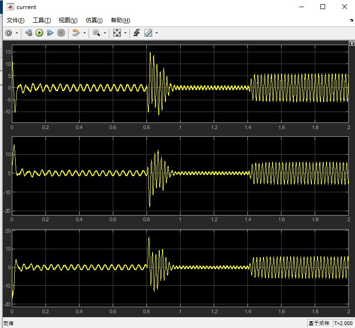Minimize the current scope window
Screen dimensions: 355x328
coord(301,7)
